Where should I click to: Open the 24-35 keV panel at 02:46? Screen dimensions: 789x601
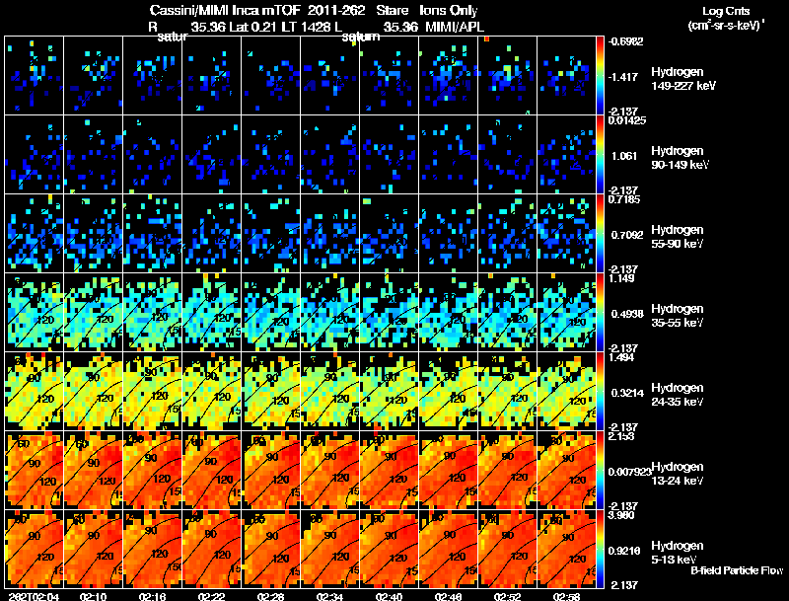448,392
